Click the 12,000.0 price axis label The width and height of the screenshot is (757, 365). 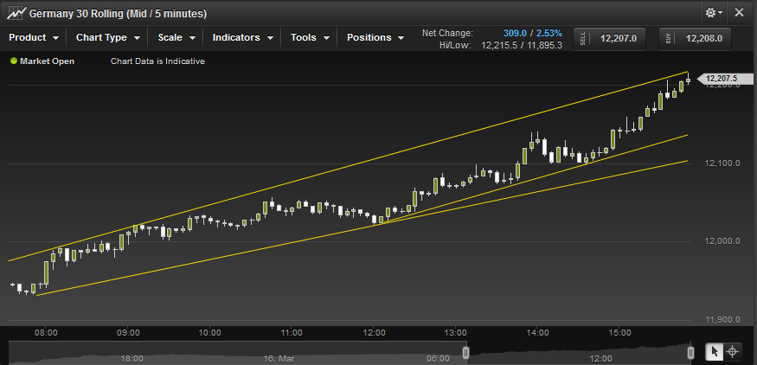[x=722, y=241]
